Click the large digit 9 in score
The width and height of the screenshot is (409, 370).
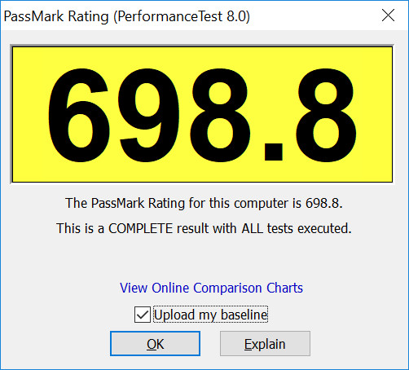(149, 115)
